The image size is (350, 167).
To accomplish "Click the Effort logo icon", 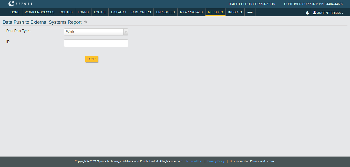I will click(11, 4).
